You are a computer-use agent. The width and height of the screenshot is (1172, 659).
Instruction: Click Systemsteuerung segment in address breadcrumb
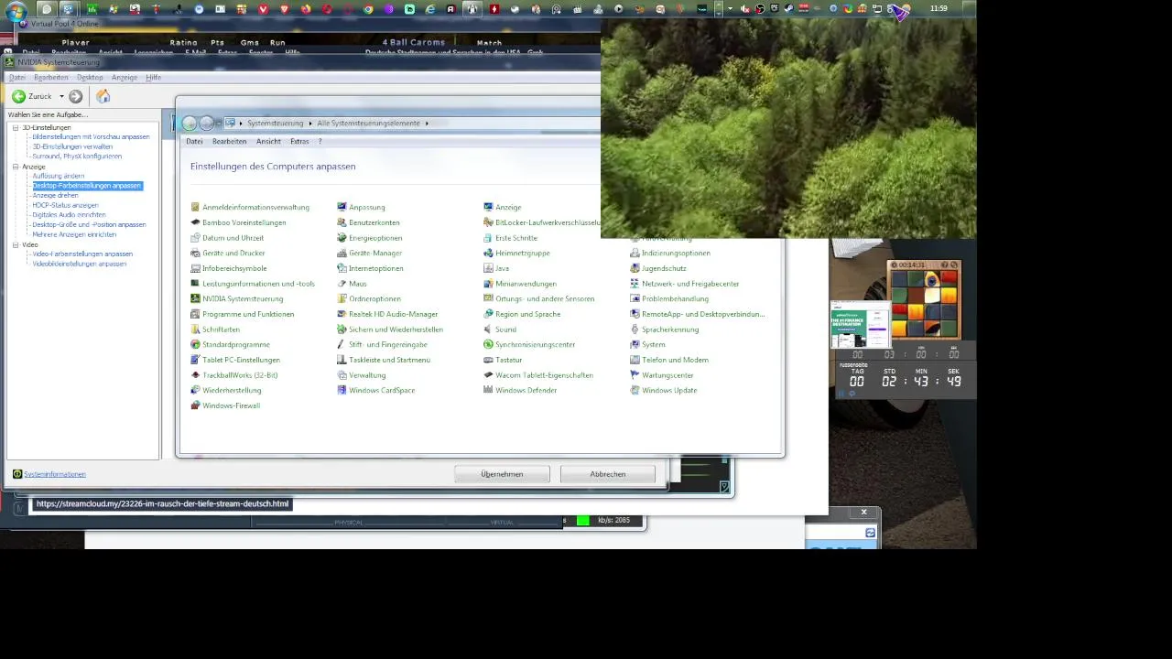[x=275, y=123]
